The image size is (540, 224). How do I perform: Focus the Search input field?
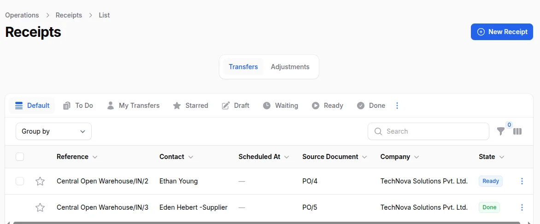[x=433, y=131]
